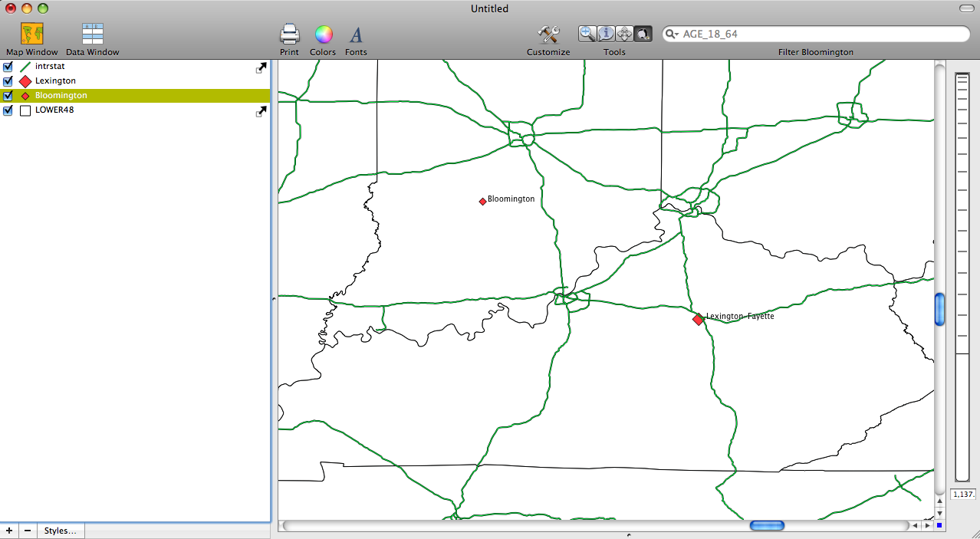Open the Fonts panel
The height and width of the screenshot is (539, 980).
[356, 35]
